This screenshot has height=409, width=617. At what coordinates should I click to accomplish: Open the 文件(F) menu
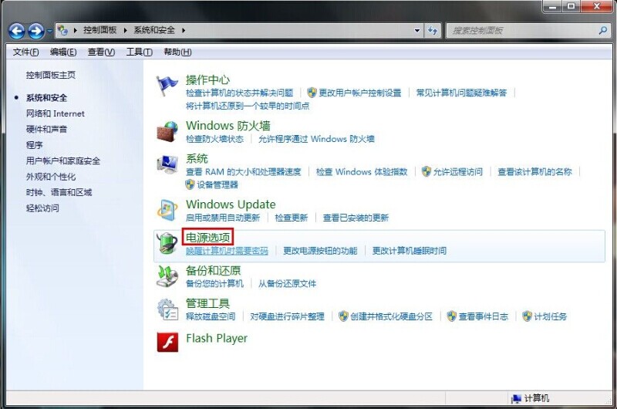tap(26, 52)
